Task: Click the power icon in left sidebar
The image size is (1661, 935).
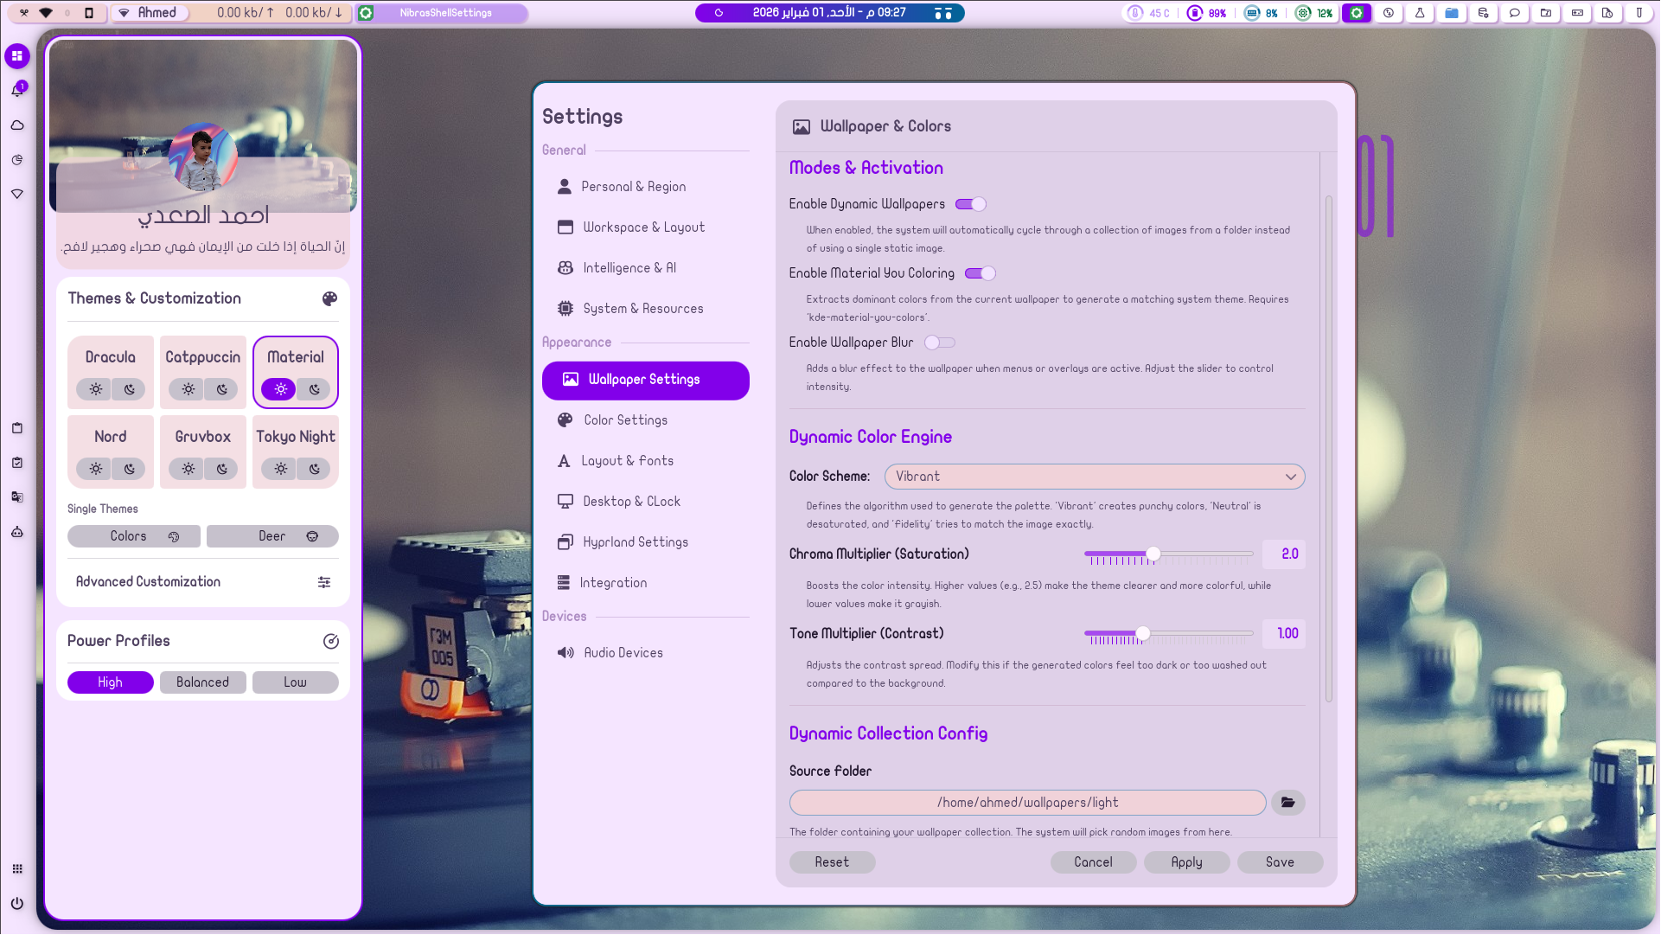Action: 17,903
